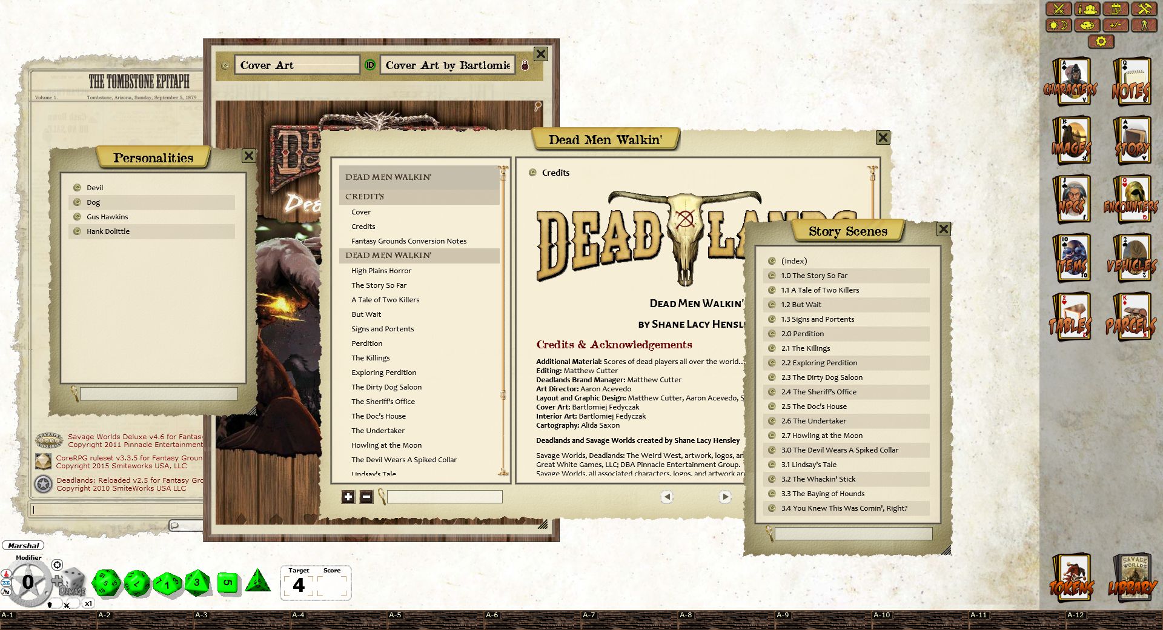Open the calendar tool
This screenshot has width=1163, height=630.
pos(1116,9)
